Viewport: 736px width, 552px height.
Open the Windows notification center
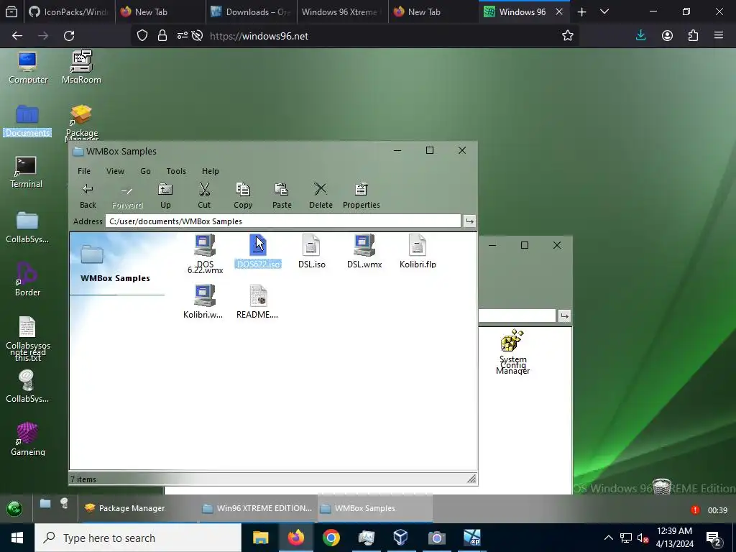(x=714, y=538)
